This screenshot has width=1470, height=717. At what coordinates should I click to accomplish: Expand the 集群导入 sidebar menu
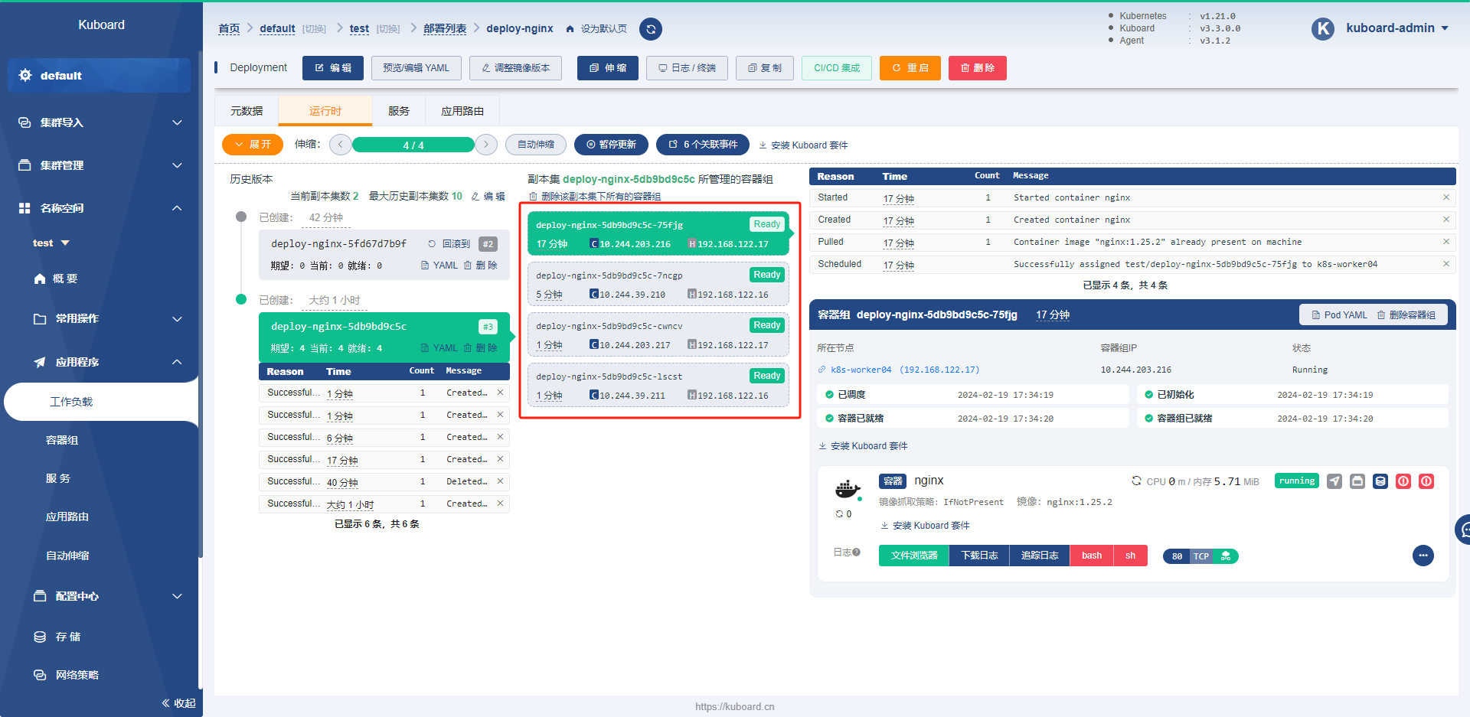tap(100, 122)
